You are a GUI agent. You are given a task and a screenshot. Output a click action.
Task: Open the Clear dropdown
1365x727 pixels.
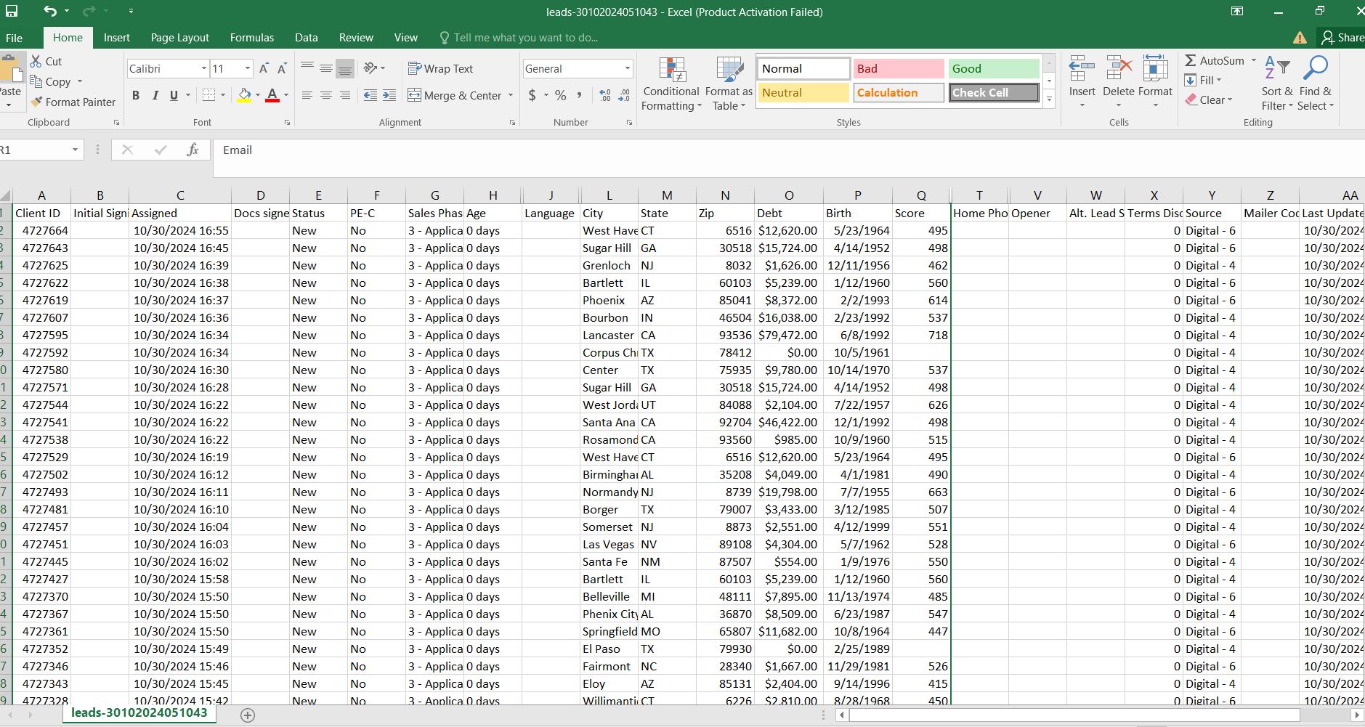pyautogui.click(x=1210, y=99)
